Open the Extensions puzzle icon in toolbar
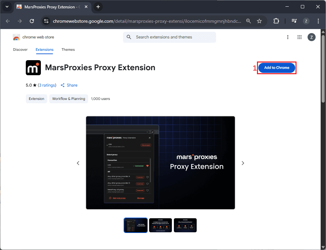326x250 pixels. pyautogui.click(x=276, y=21)
